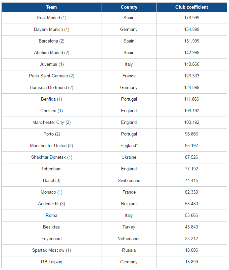Select the Anderlecht (3) team cell
The image size is (229, 270).
click(x=52, y=204)
